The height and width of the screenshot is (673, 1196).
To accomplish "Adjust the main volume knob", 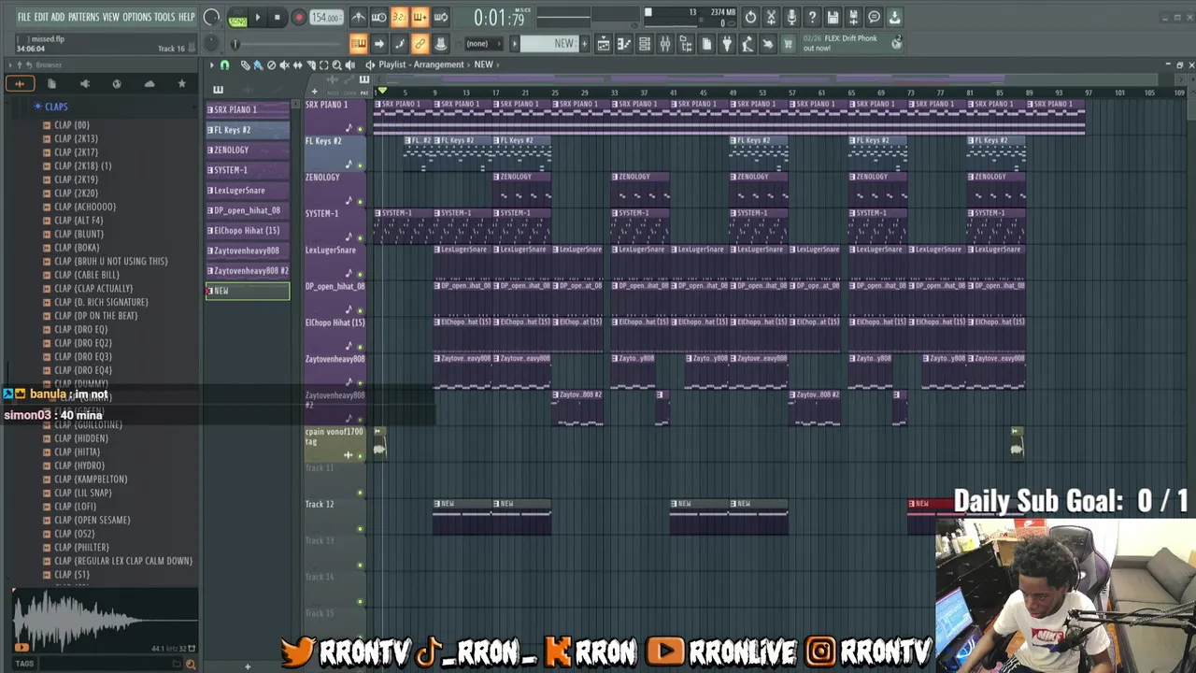I will coord(212,17).
